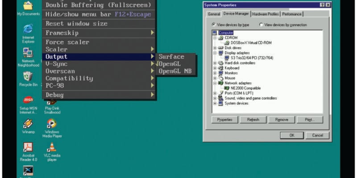The image size is (357, 178).
Task: Select the DOSBox-X Virtual CD-ROM device icon
Action: click(227, 43)
